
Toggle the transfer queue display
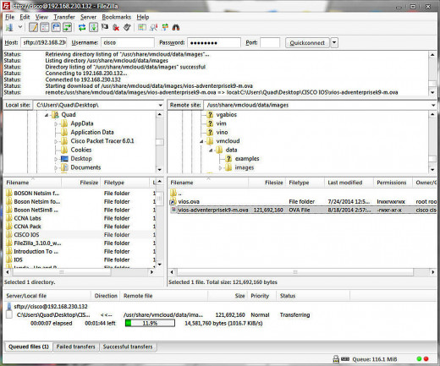68,27
